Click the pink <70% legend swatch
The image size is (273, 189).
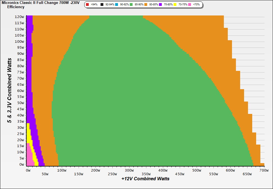click(x=190, y=5)
